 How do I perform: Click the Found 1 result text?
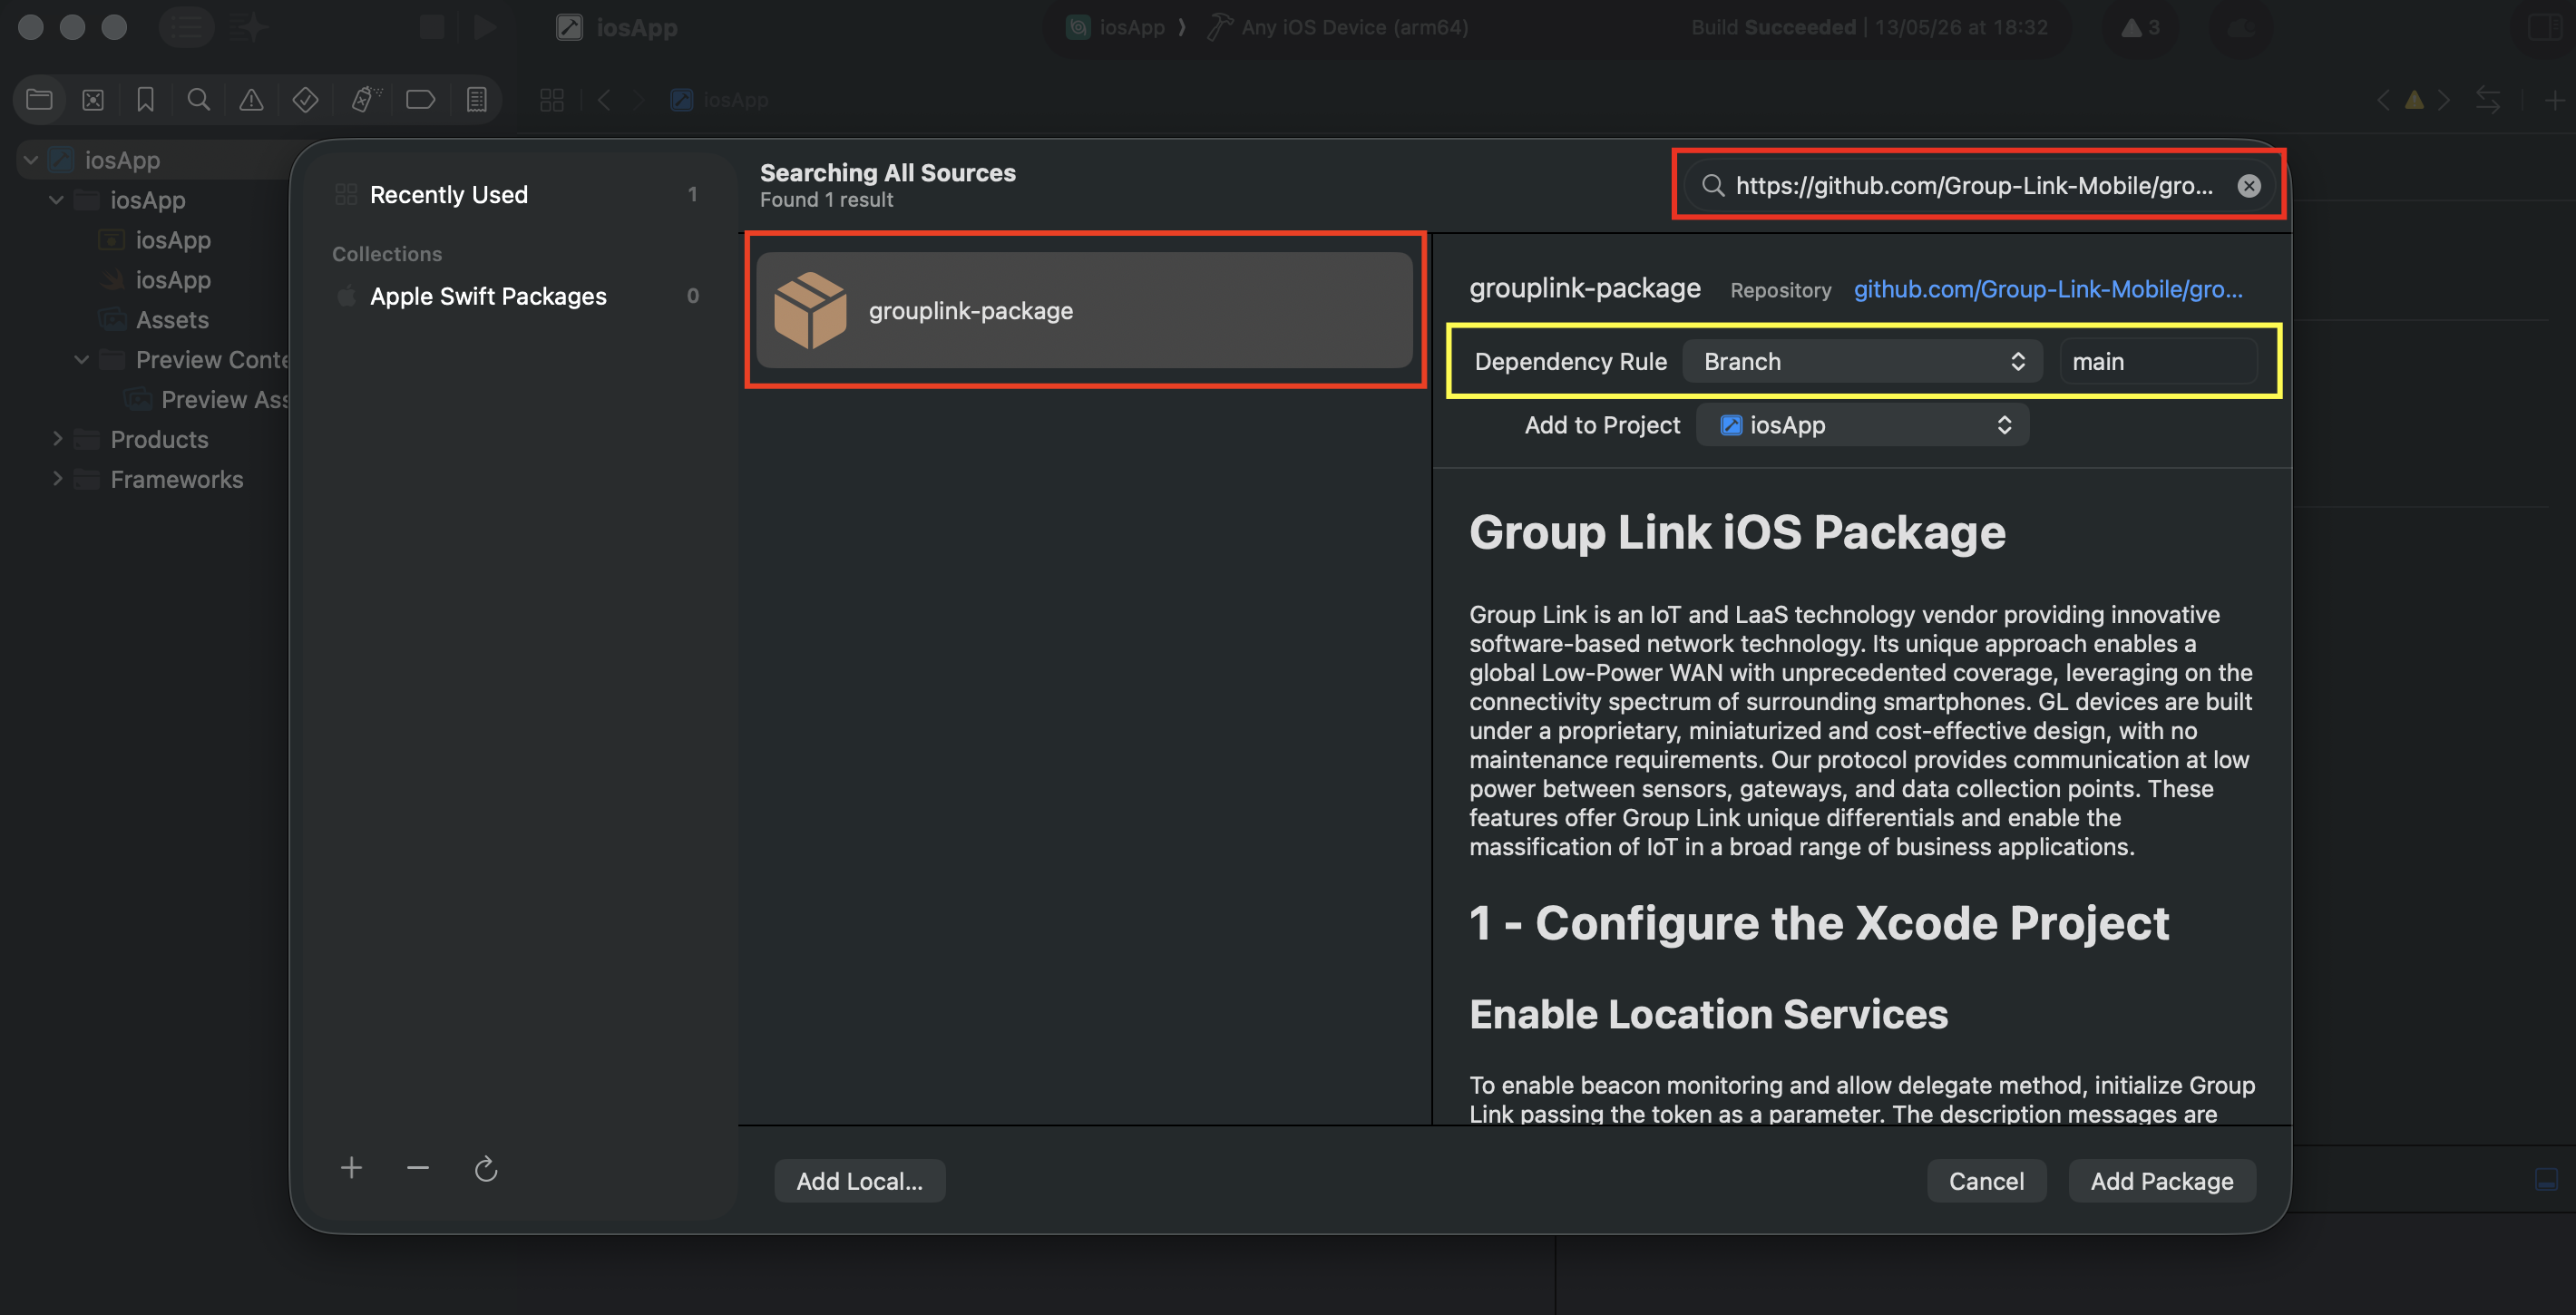pyautogui.click(x=826, y=200)
